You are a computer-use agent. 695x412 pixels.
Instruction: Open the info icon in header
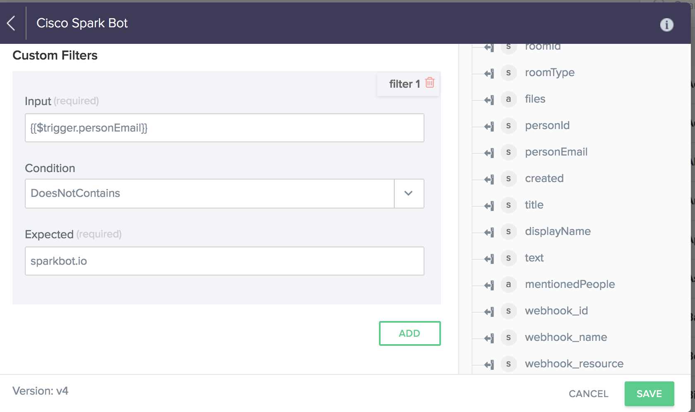[x=666, y=25]
